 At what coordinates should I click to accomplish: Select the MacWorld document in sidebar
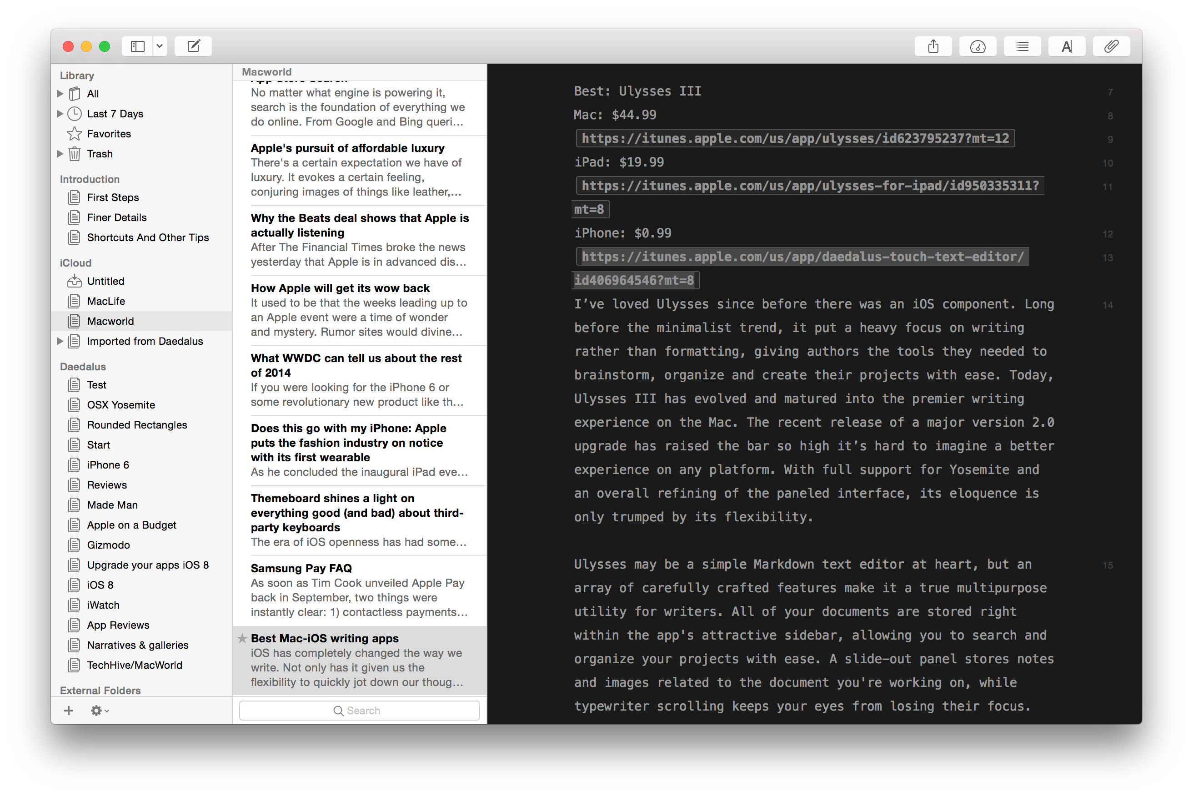pyautogui.click(x=110, y=320)
